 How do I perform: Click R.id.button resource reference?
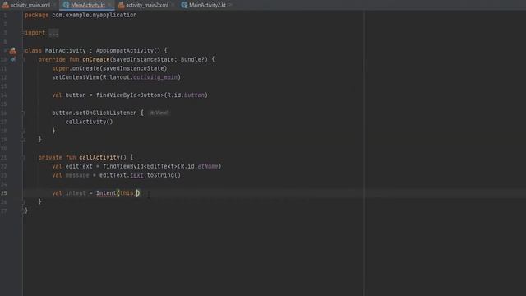[186, 95]
